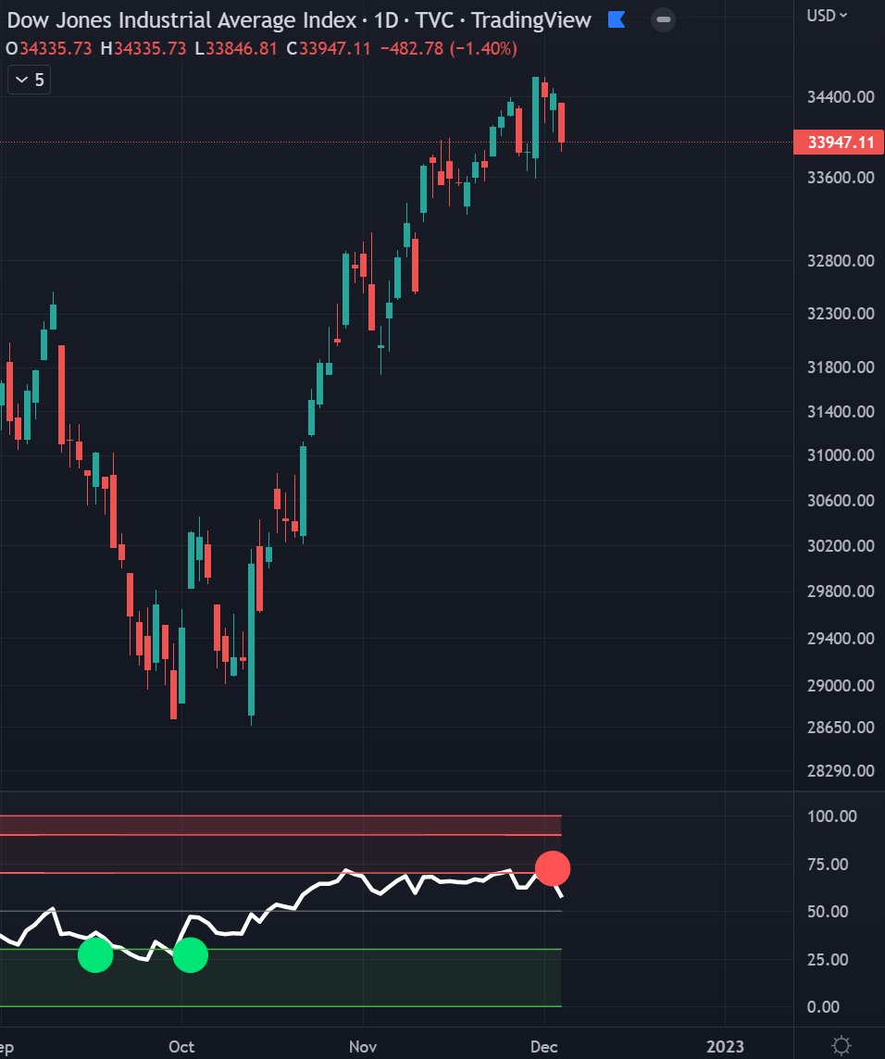885x1059 pixels.
Task: Click the 31800.00 price axis label
Action: click(841, 368)
